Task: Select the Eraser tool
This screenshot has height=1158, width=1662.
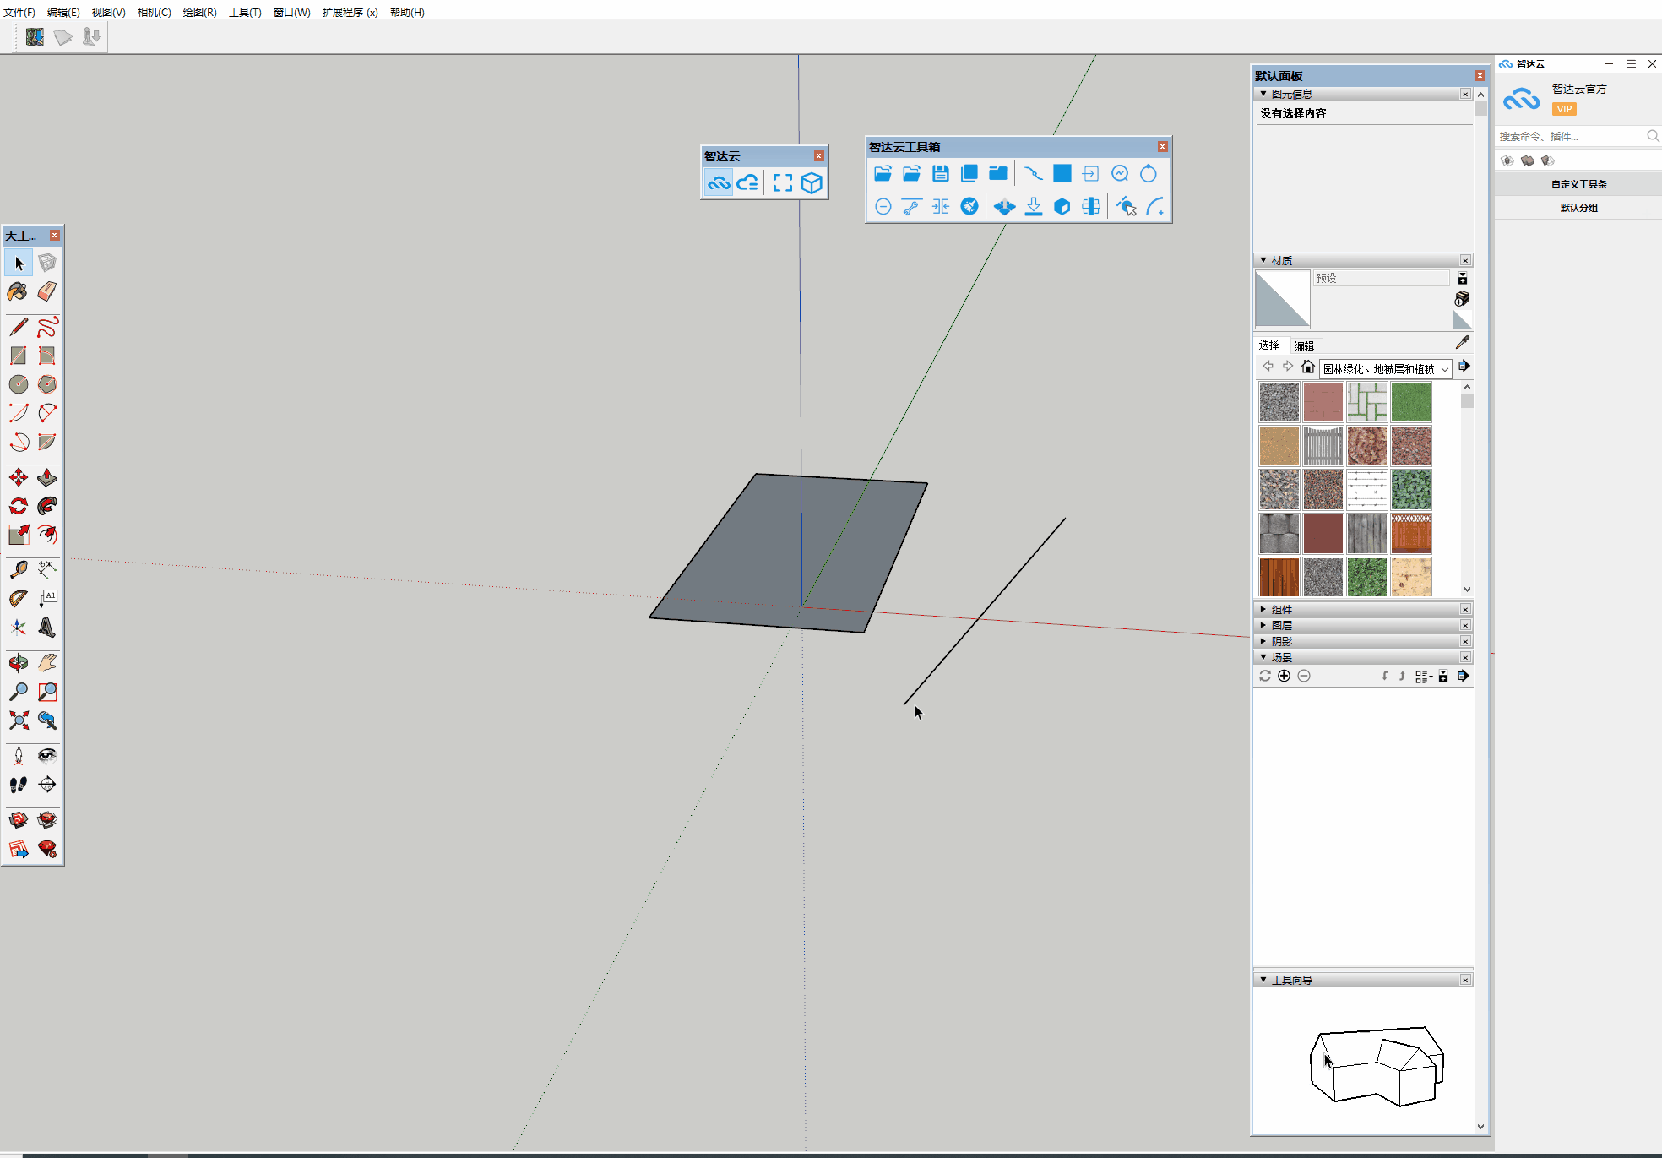Action: [47, 292]
